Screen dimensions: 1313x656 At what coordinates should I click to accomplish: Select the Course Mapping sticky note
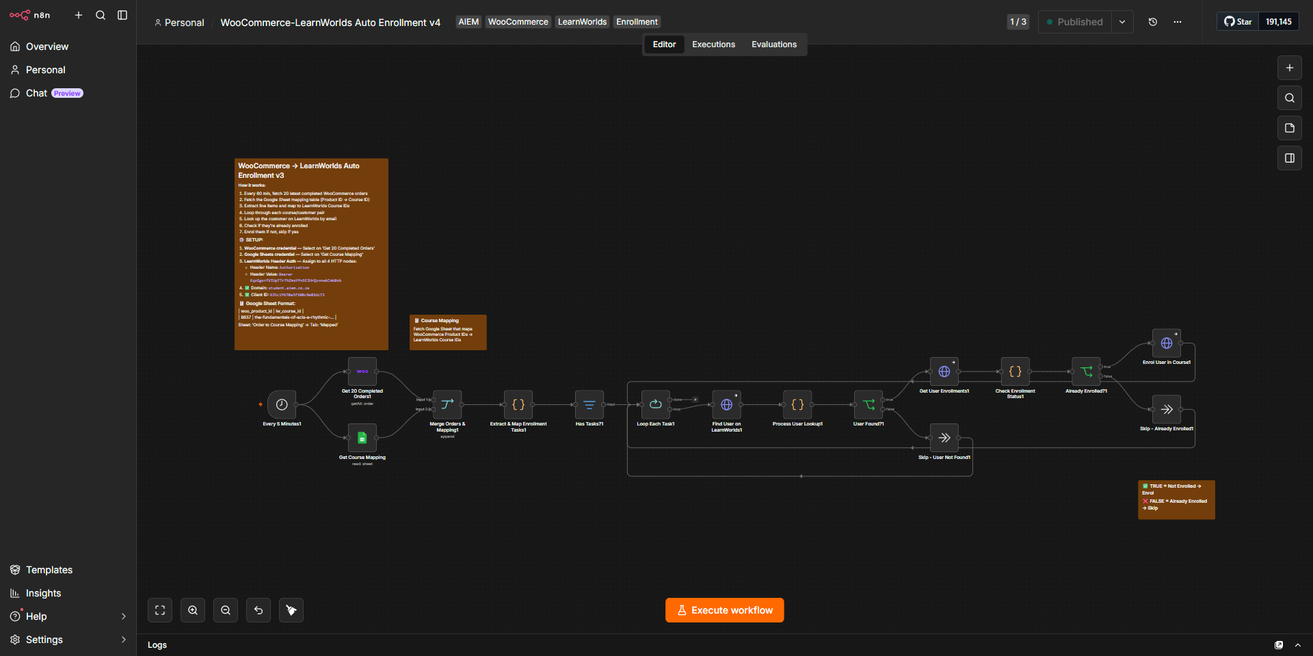[448, 332]
